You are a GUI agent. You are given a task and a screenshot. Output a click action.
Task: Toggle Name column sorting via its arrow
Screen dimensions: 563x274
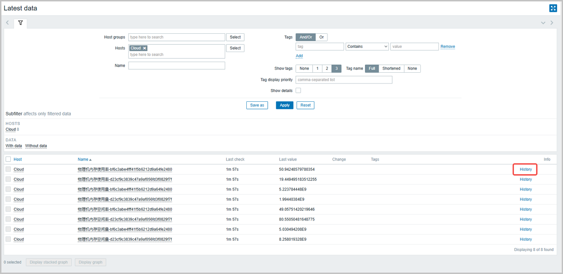90,159
